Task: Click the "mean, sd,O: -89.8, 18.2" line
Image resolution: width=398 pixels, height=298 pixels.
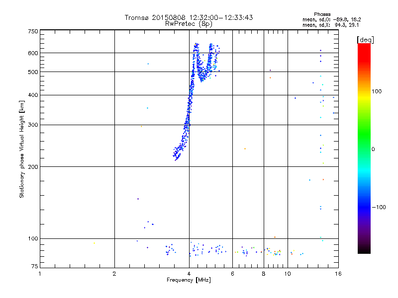Action: pos(331,19)
